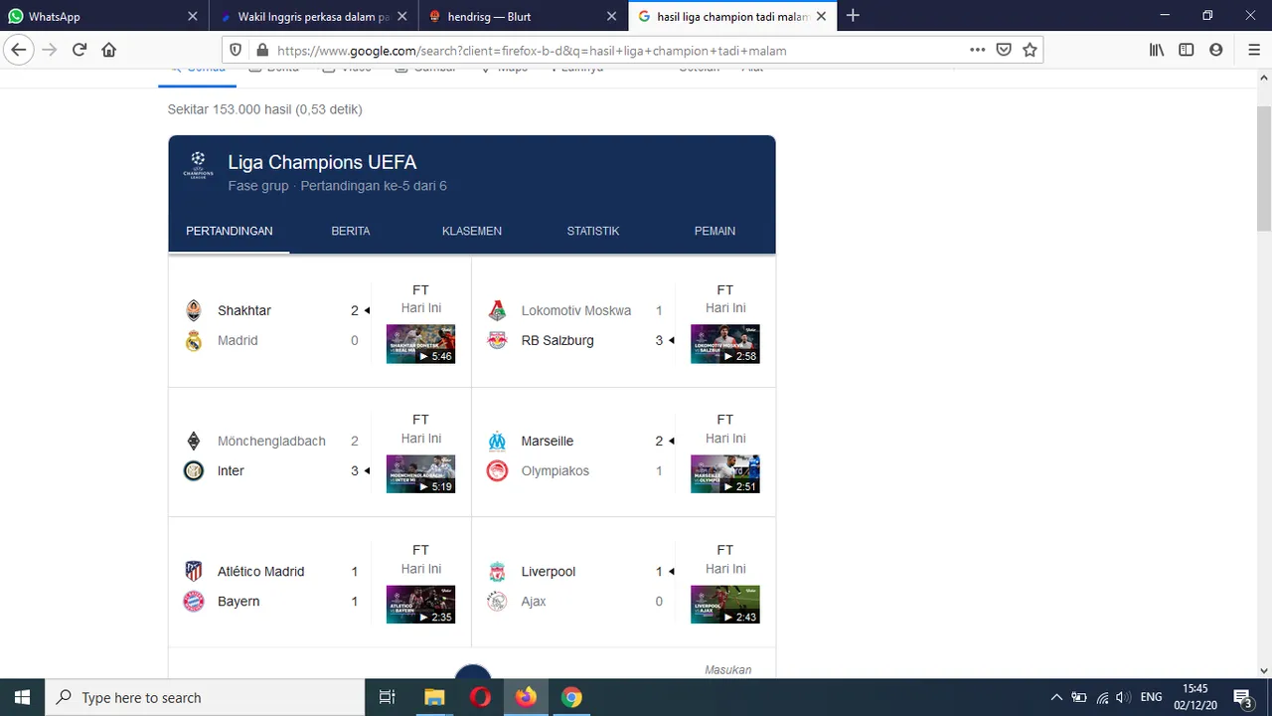This screenshot has width=1272, height=716.
Task: Play the Shakhtar vs Madrid highlight video
Action: (420, 344)
